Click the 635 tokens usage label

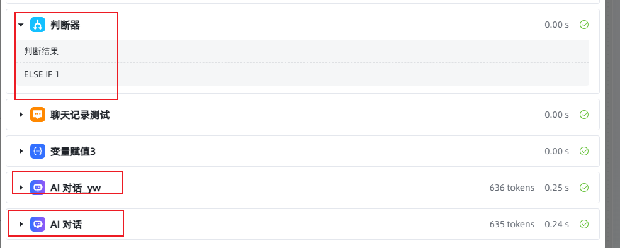tap(512, 224)
